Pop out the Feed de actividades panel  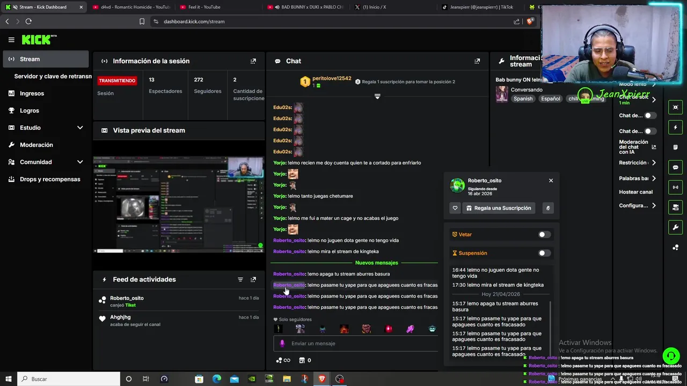click(253, 279)
